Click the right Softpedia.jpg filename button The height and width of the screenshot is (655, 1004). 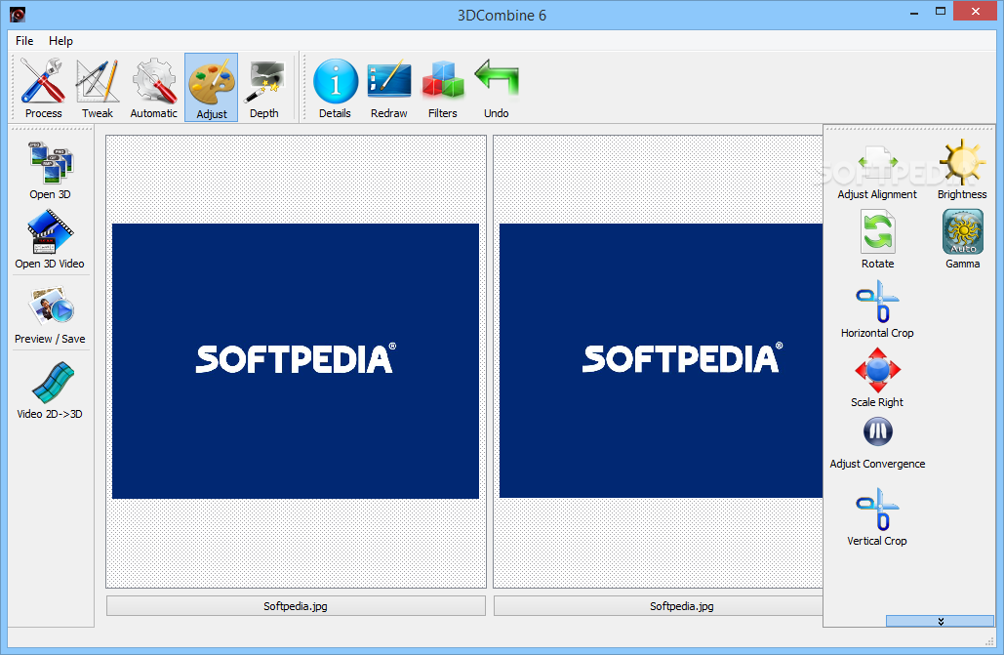(659, 605)
